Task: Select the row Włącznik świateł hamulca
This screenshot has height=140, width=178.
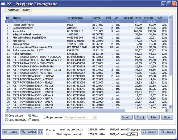Action: pyautogui.click(x=87, y=34)
